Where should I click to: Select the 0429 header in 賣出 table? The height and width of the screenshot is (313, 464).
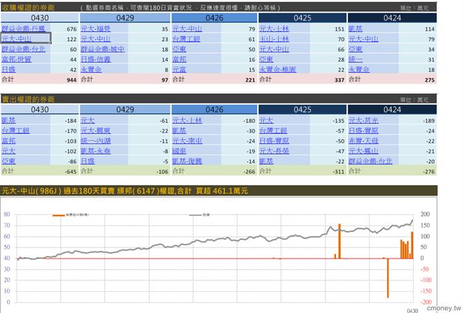coord(125,109)
